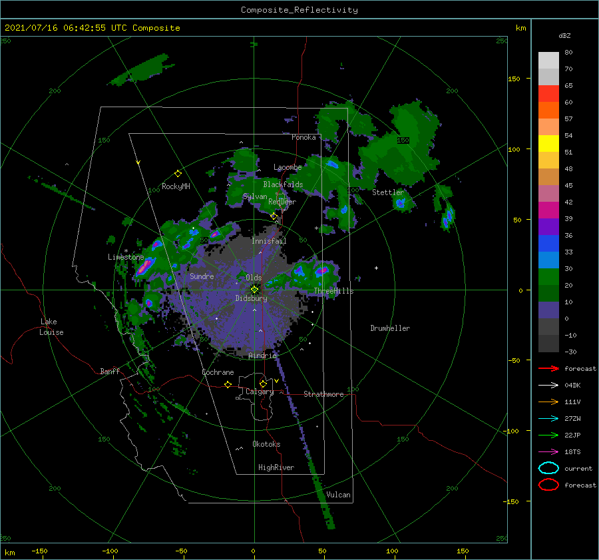Click the Stettler city label

pyautogui.click(x=388, y=192)
